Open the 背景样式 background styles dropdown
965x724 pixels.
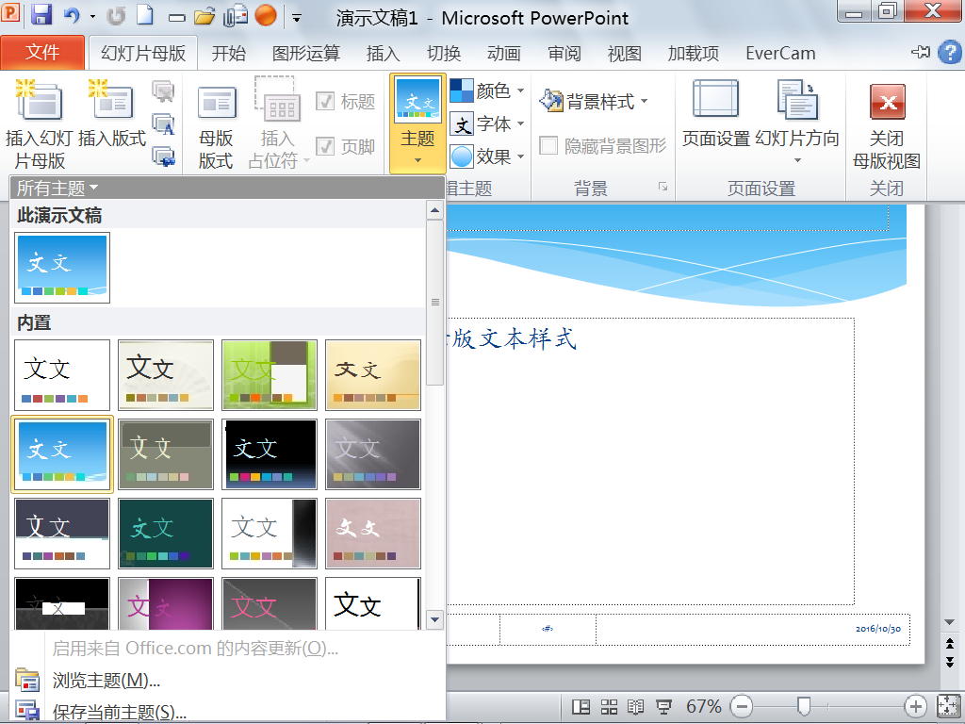[594, 101]
